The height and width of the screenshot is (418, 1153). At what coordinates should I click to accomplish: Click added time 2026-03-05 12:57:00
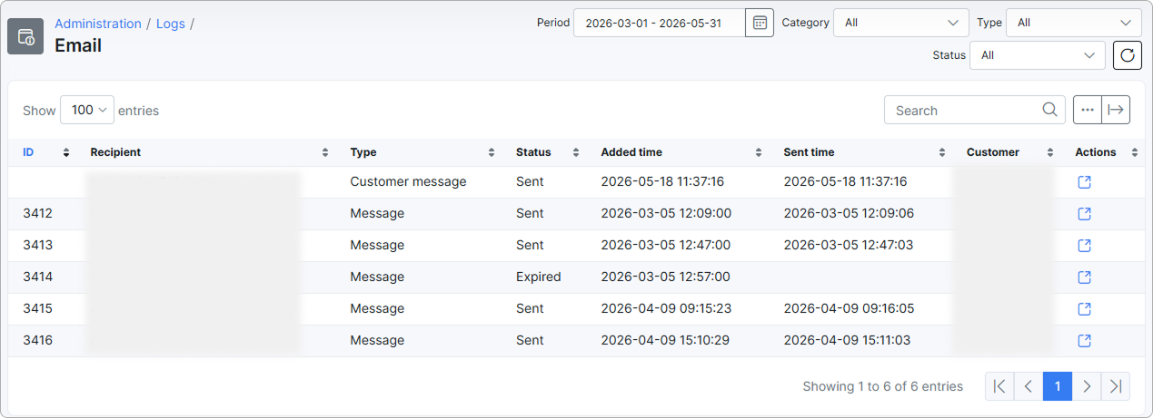click(666, 277)
